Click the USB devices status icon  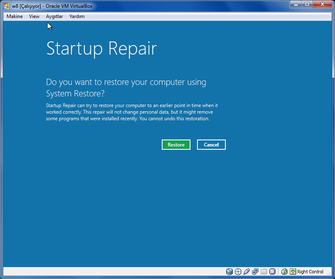247,272
